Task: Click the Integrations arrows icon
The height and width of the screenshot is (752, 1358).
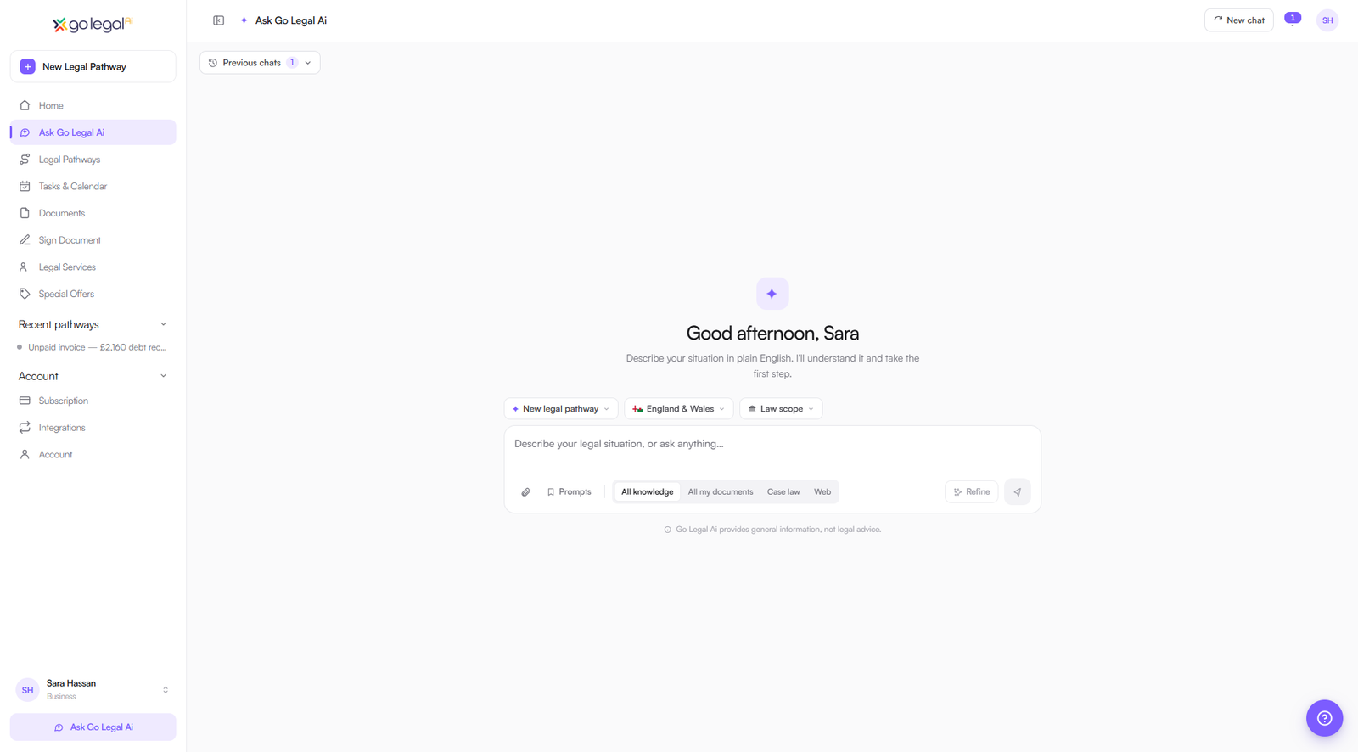Action: click(x=25, y=428)
